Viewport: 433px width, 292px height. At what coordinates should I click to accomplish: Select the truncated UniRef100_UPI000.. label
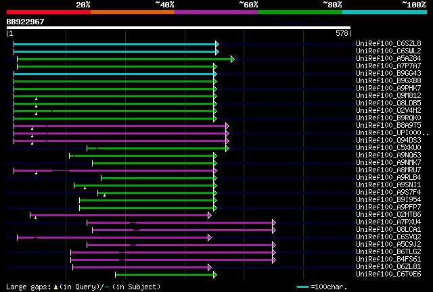click(392, 132)
